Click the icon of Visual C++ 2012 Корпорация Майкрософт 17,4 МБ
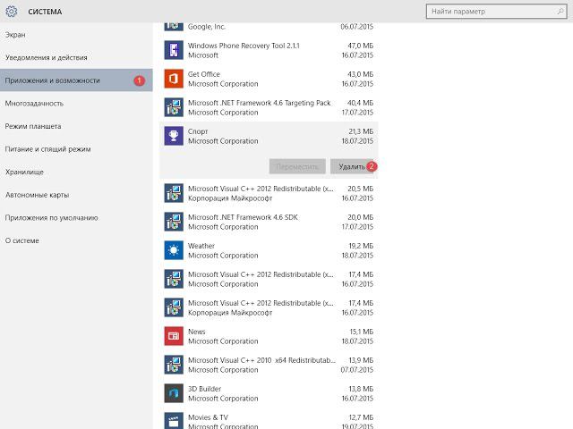The image size is (573, 429). click(x=174, y=307)
